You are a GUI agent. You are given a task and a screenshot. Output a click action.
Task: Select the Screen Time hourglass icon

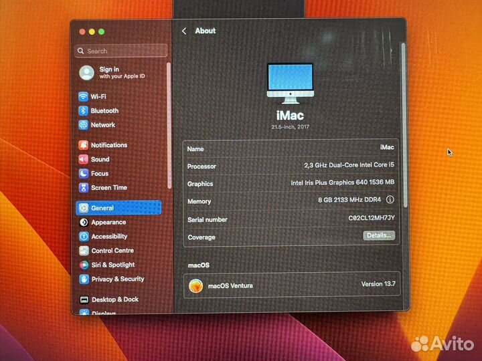83,188
